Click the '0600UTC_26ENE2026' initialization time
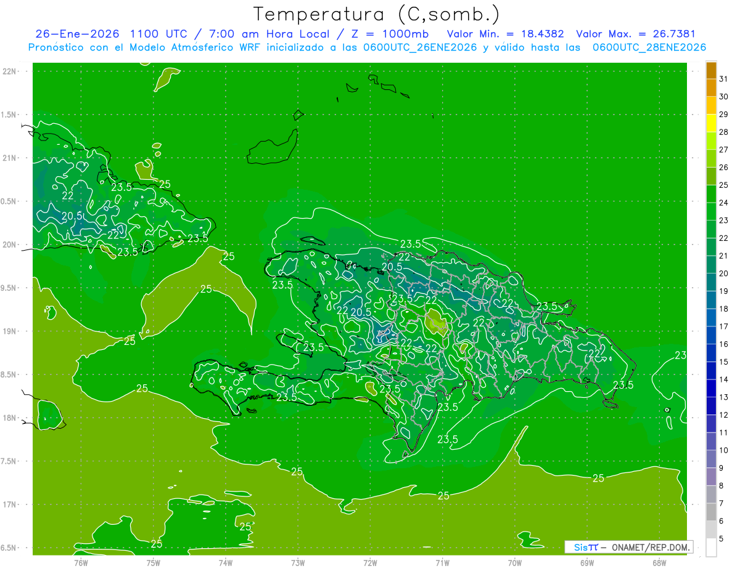The height and width of the screenshot is (571, 740). 419,47
